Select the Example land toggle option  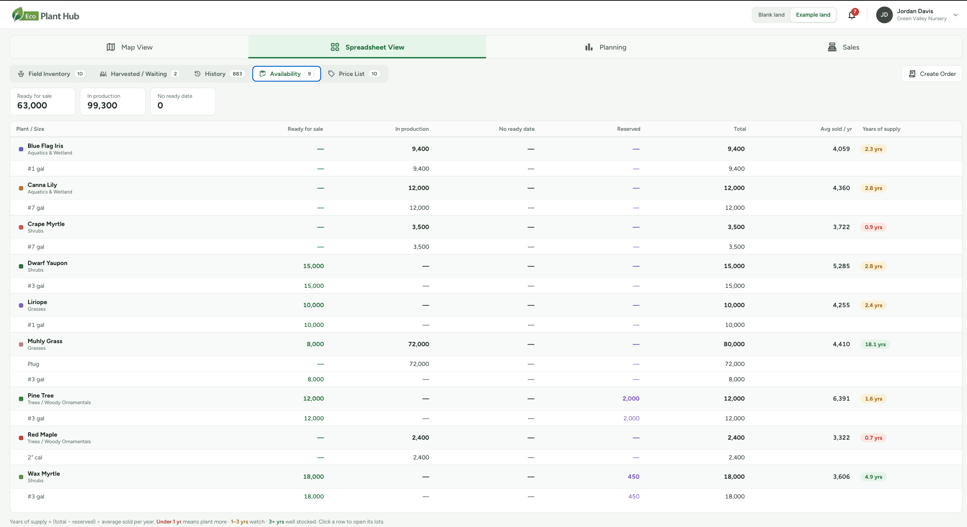[x=813, y=15]
